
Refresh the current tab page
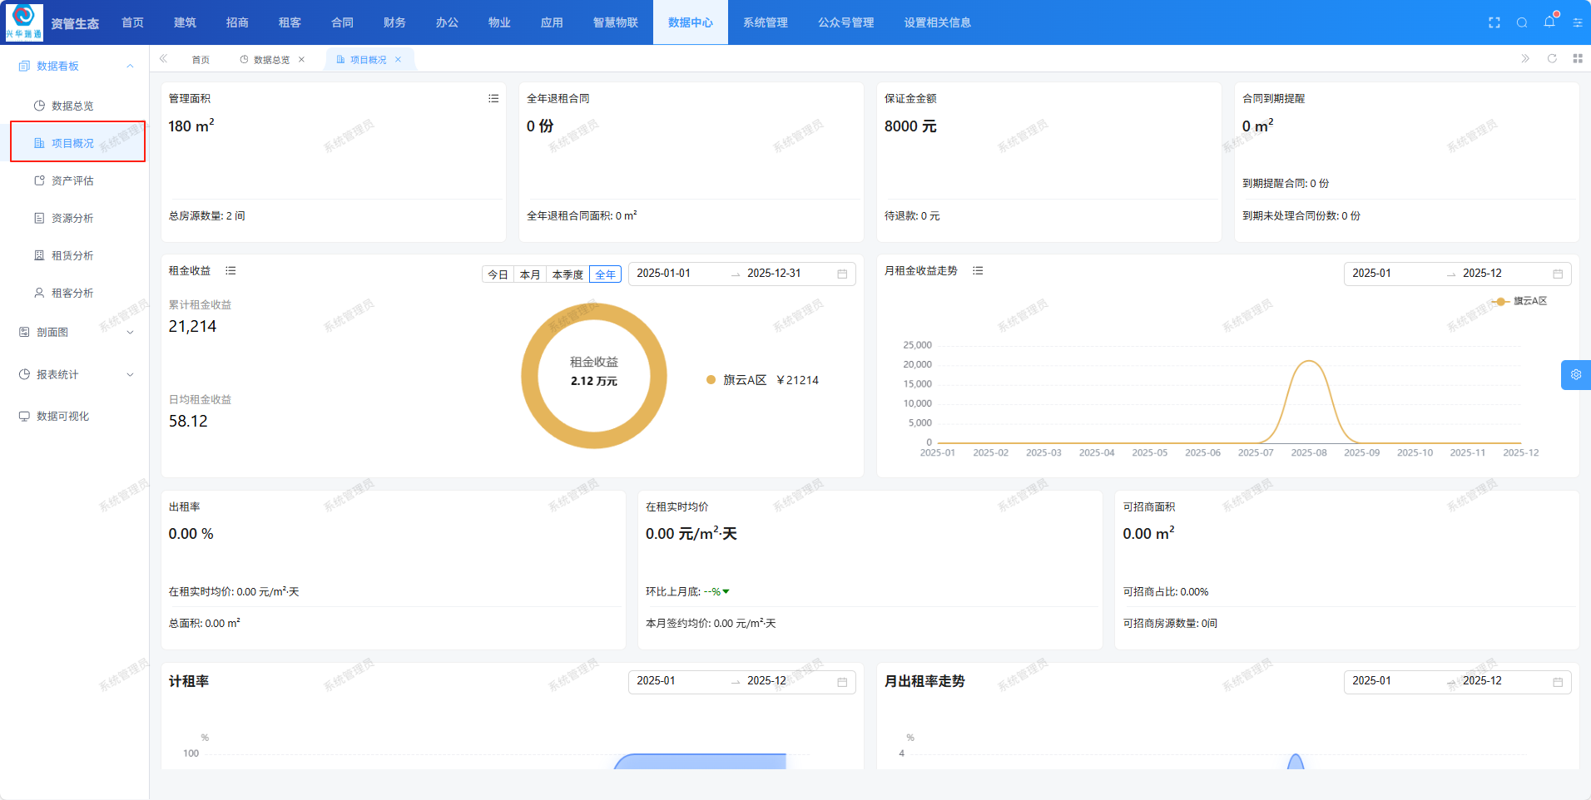pos(1551,58)
